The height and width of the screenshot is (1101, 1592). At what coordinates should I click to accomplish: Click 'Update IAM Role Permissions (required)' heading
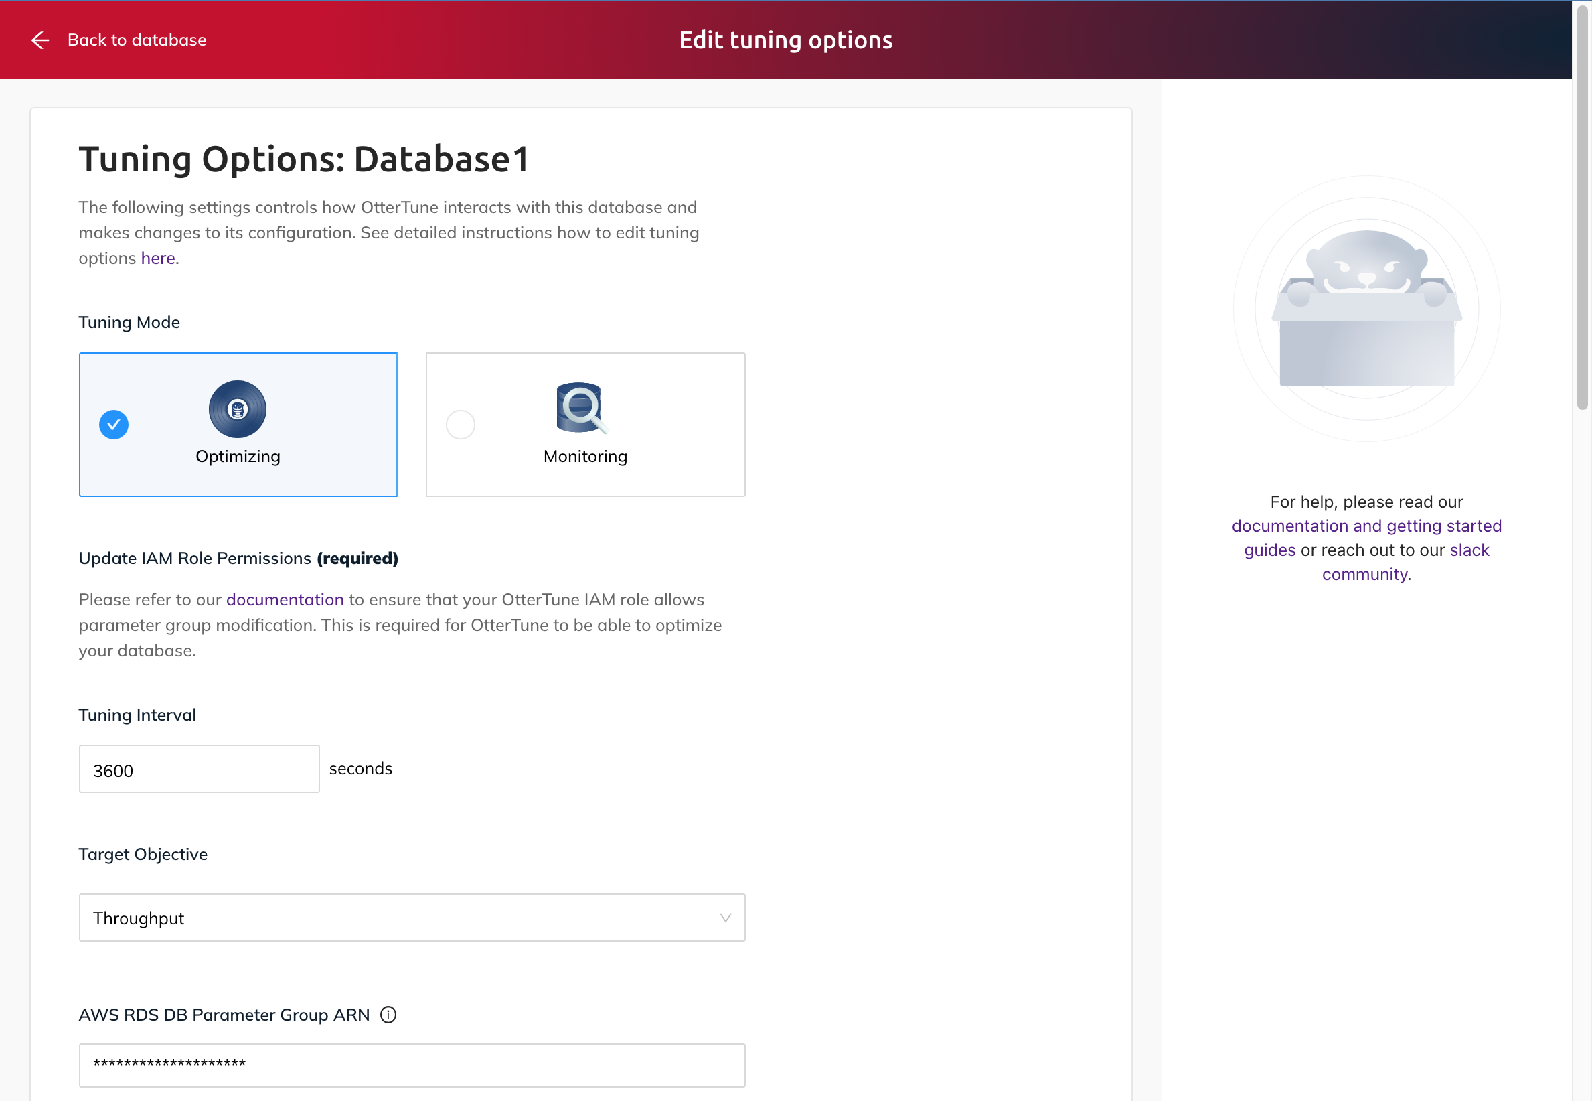238,558
